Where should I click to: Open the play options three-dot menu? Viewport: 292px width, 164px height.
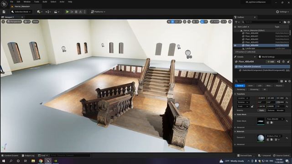pyautogui.click(x=85, y=12)
